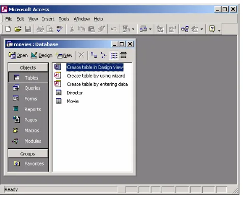The height and width of the screenshot is (197, 243).
Task: Open the toolbar options arrow after Help icon
Action: [x=219, y=30]
